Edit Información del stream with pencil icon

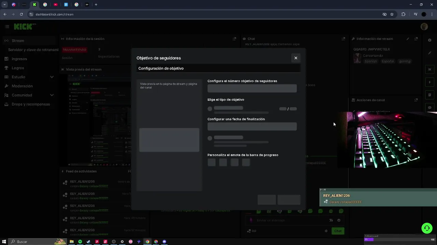coord(408,39)
